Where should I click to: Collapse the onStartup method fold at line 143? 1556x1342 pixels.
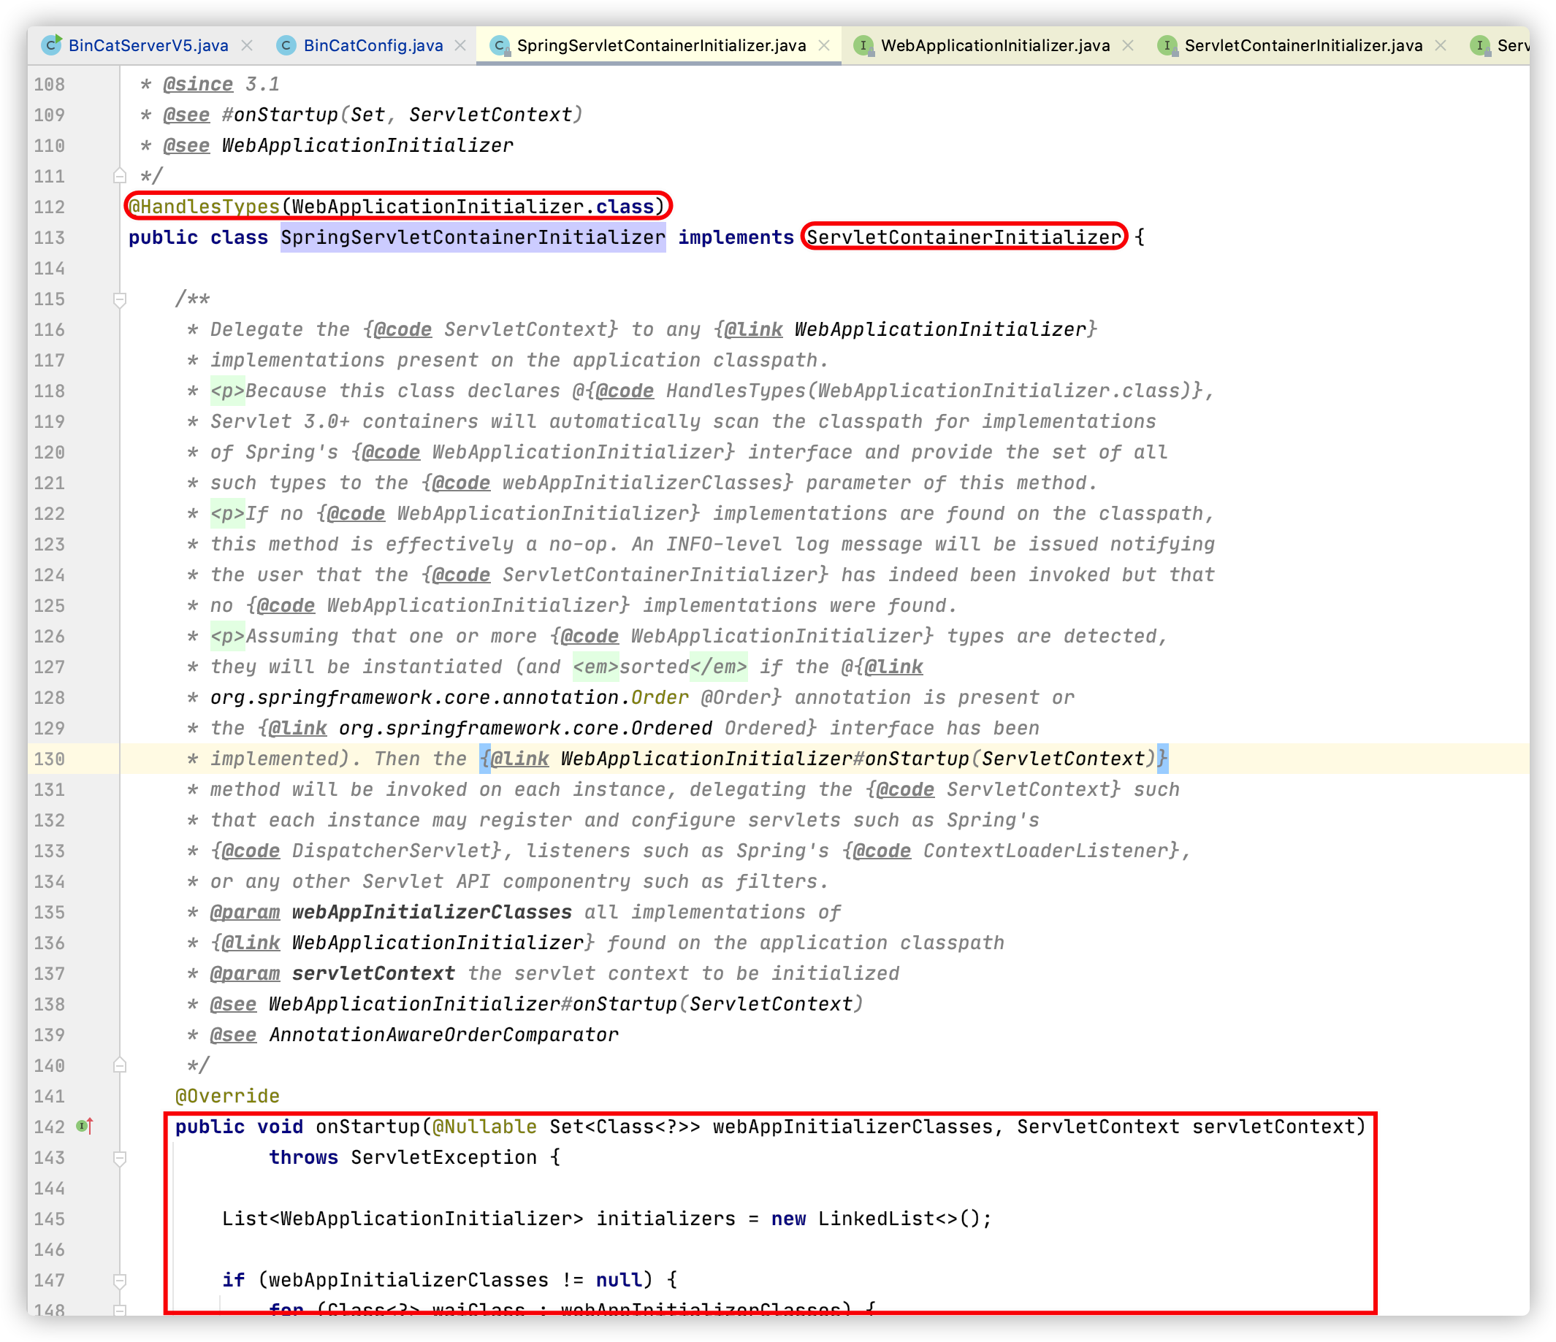[x=119, y=1158]
